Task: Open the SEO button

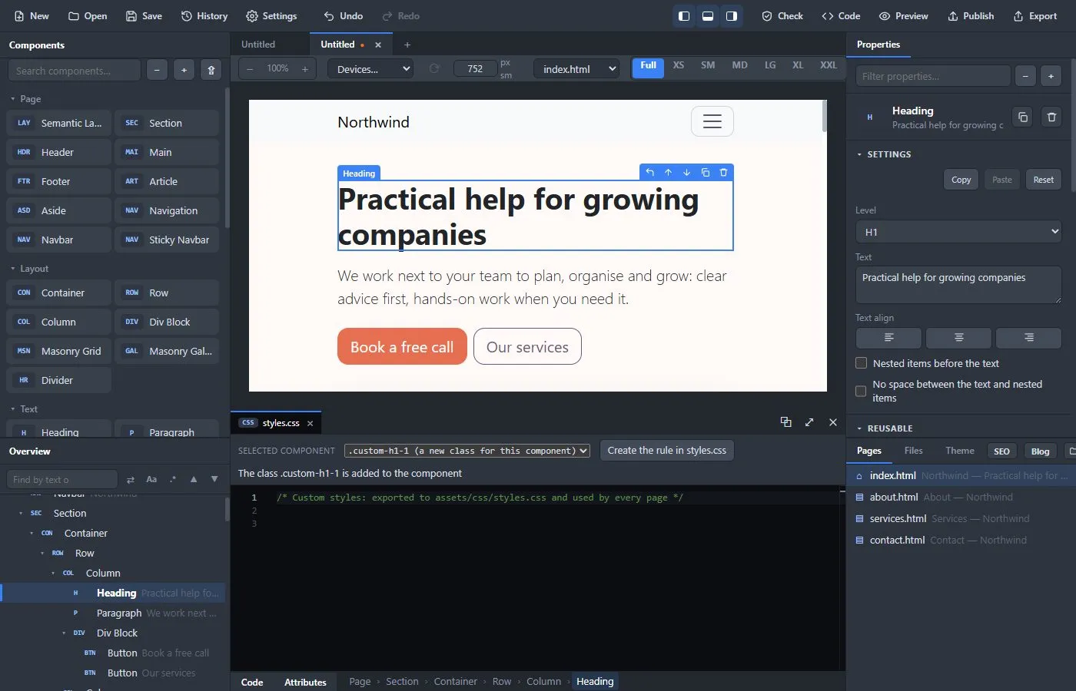Action: [x=1001, y=451]
